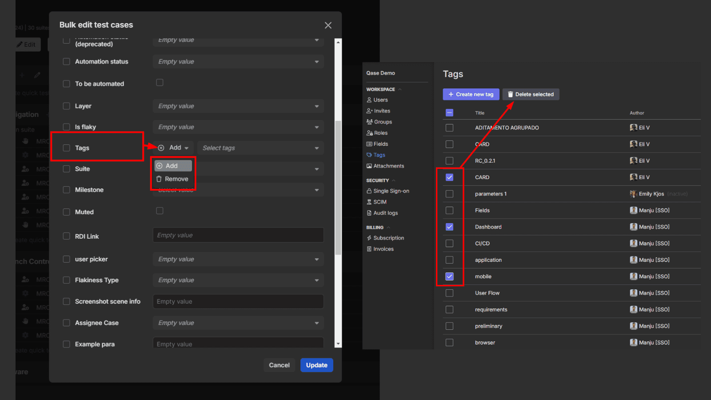Image resolution: width=711 pixels, height=400 pixels.
Task: Open the Layer Empty value dropdown
Action: coord(238,106)
